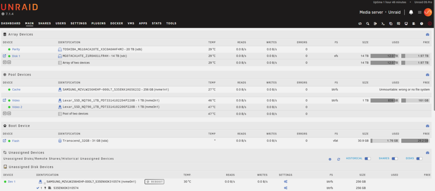Open Unassigned Devices gear settings icon

[330, 159]
